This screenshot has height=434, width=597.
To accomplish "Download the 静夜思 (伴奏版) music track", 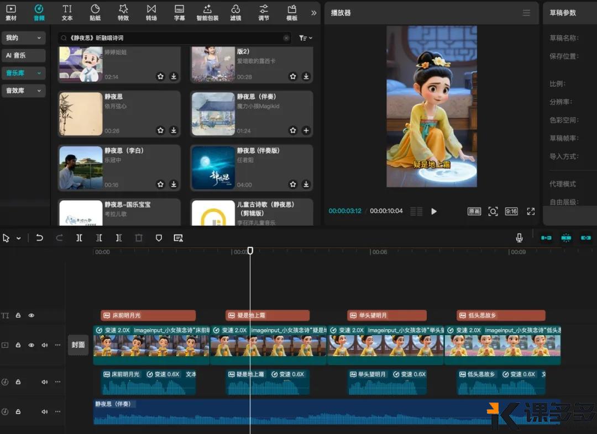I will (x=306, y=184).
